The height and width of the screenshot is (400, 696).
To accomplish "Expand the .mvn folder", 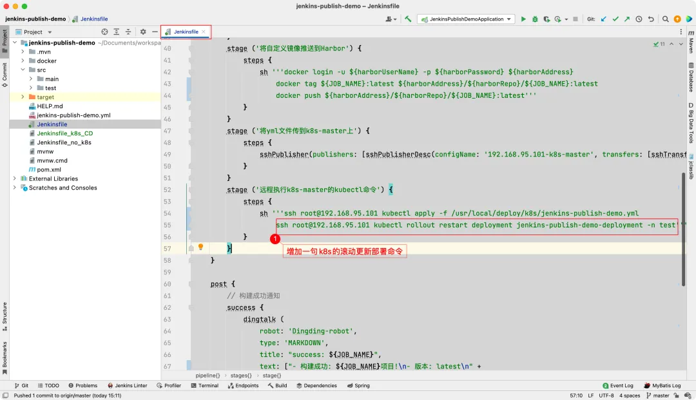I will pyautogui.click(x=23, y=52).
